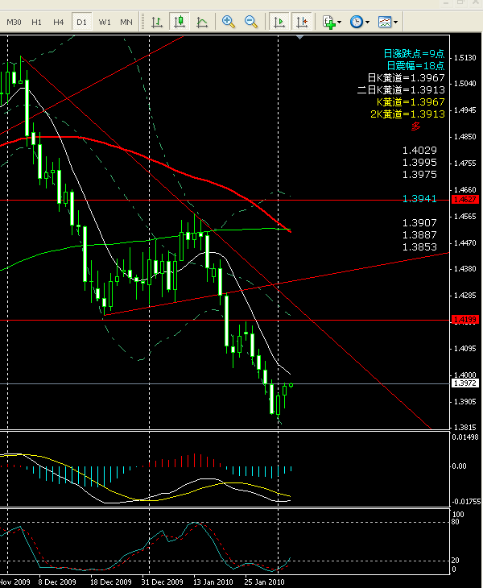
Task: Click the 1.3815 price axis value
Action: point(465,427)
